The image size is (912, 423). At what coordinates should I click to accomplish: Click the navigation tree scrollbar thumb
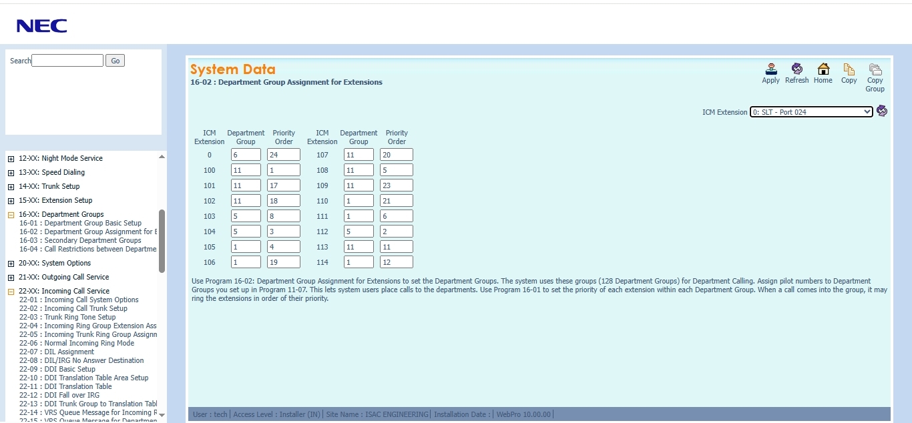tap(162, 240)
